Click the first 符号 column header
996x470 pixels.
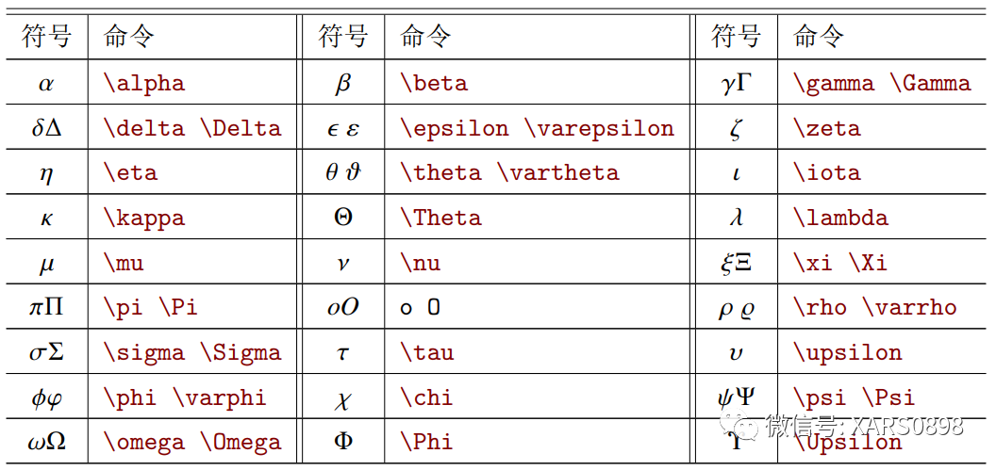[46, 37]
